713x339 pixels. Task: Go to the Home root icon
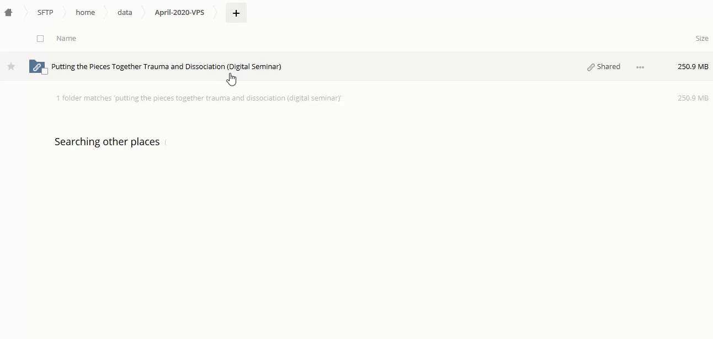(8, 13)
